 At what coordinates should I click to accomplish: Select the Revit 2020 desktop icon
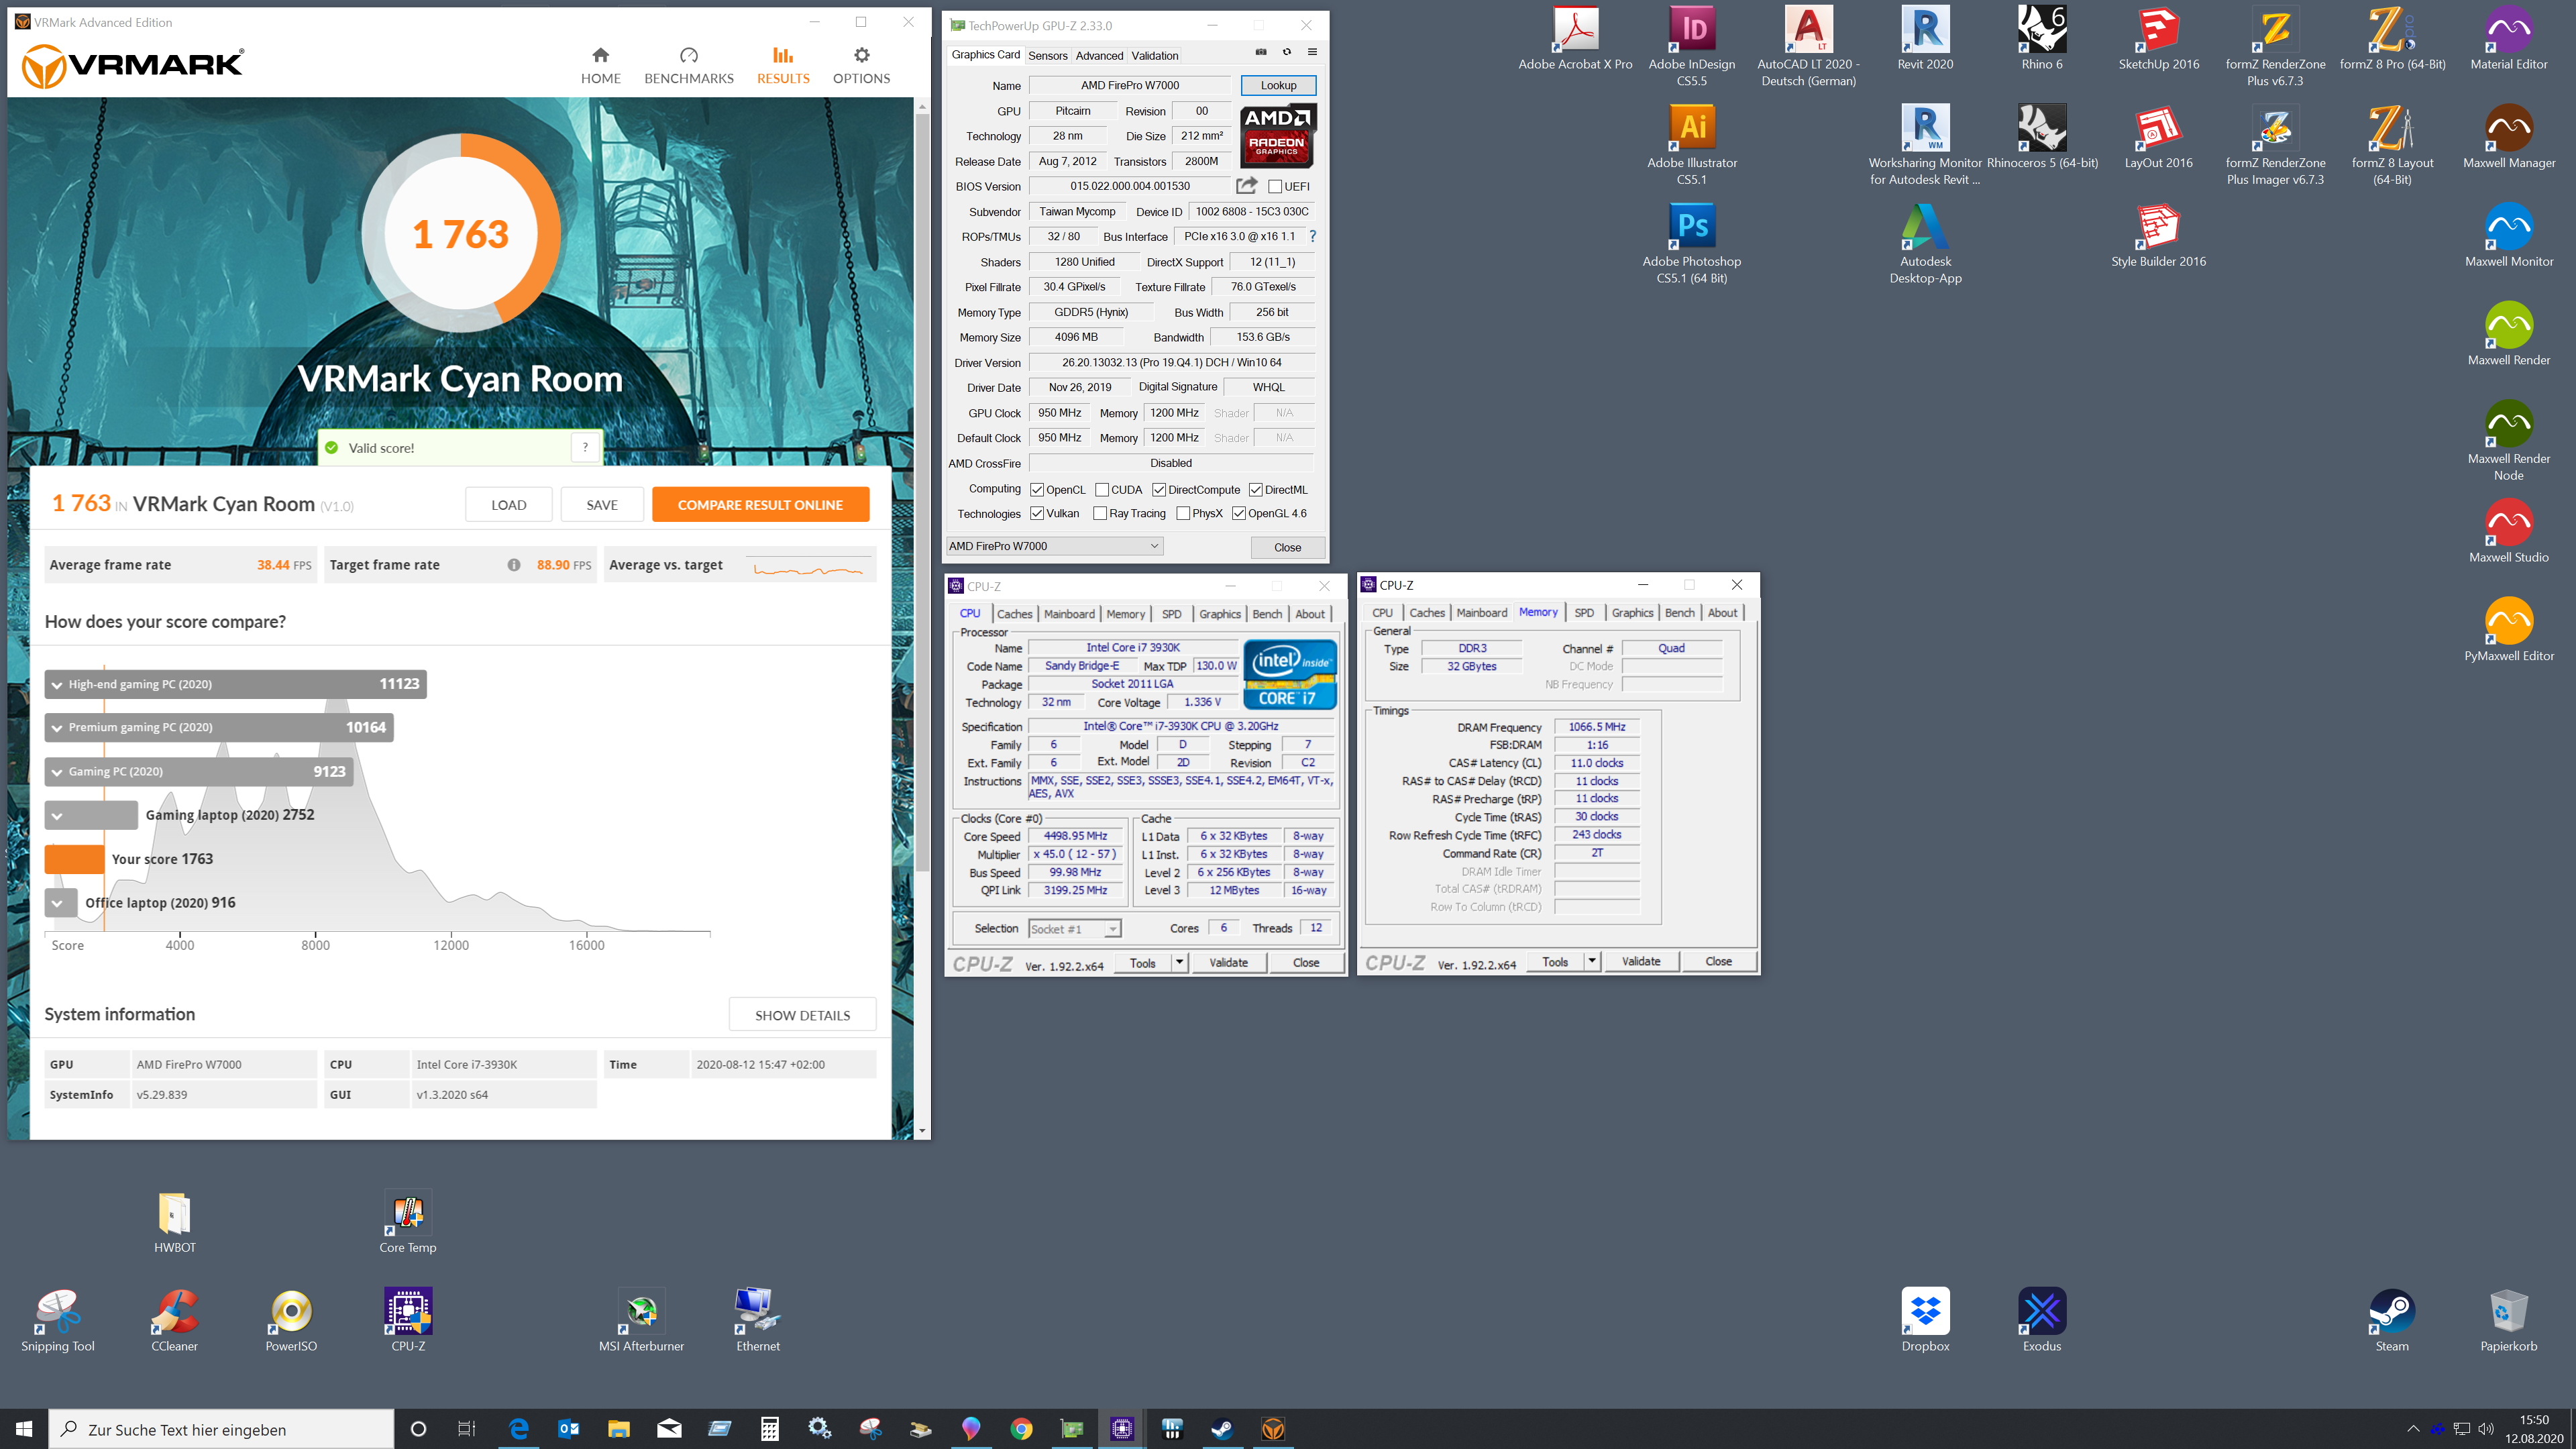(x=1925, y=38)
